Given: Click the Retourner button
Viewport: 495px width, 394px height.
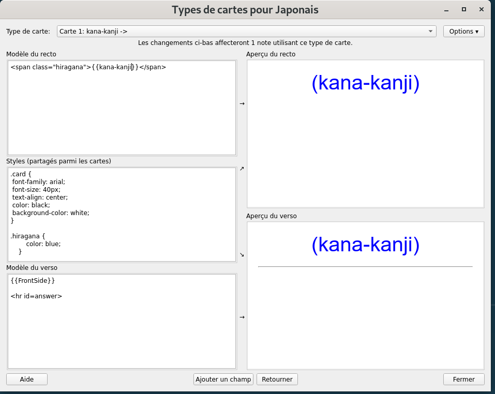Looking at the screenshot, I should (277, 380).
